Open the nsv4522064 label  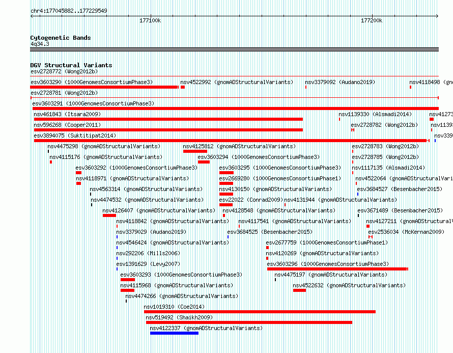pos(404,178)
